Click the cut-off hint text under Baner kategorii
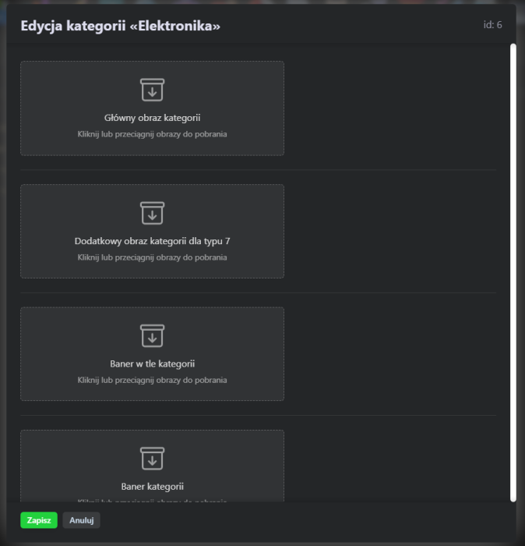The width and height of the screenshot is (525, 546). [153, 501]
